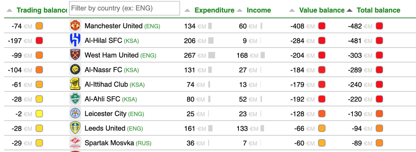Click the Leicester City fox badge
This screenshot has width=416, height=152.
click(x=75, y=114)
